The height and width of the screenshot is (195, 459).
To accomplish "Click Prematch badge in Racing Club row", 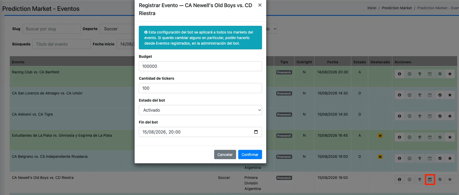I will click(x=284, y=72).
